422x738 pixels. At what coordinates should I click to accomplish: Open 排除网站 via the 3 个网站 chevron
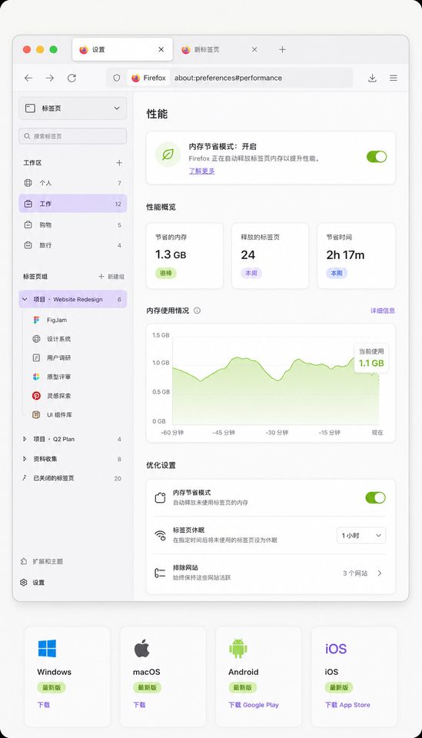[x=380, y=573]
